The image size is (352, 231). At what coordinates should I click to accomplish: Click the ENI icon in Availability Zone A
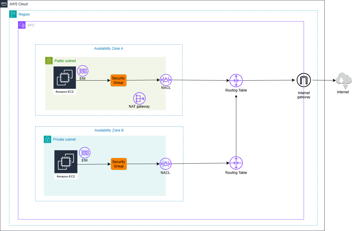point(83,71)
